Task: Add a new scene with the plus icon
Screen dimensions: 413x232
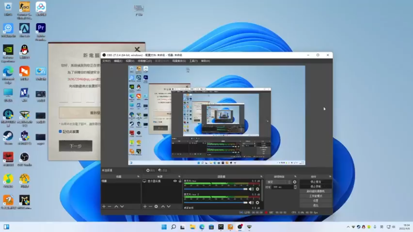Action: tap(104, 207)
